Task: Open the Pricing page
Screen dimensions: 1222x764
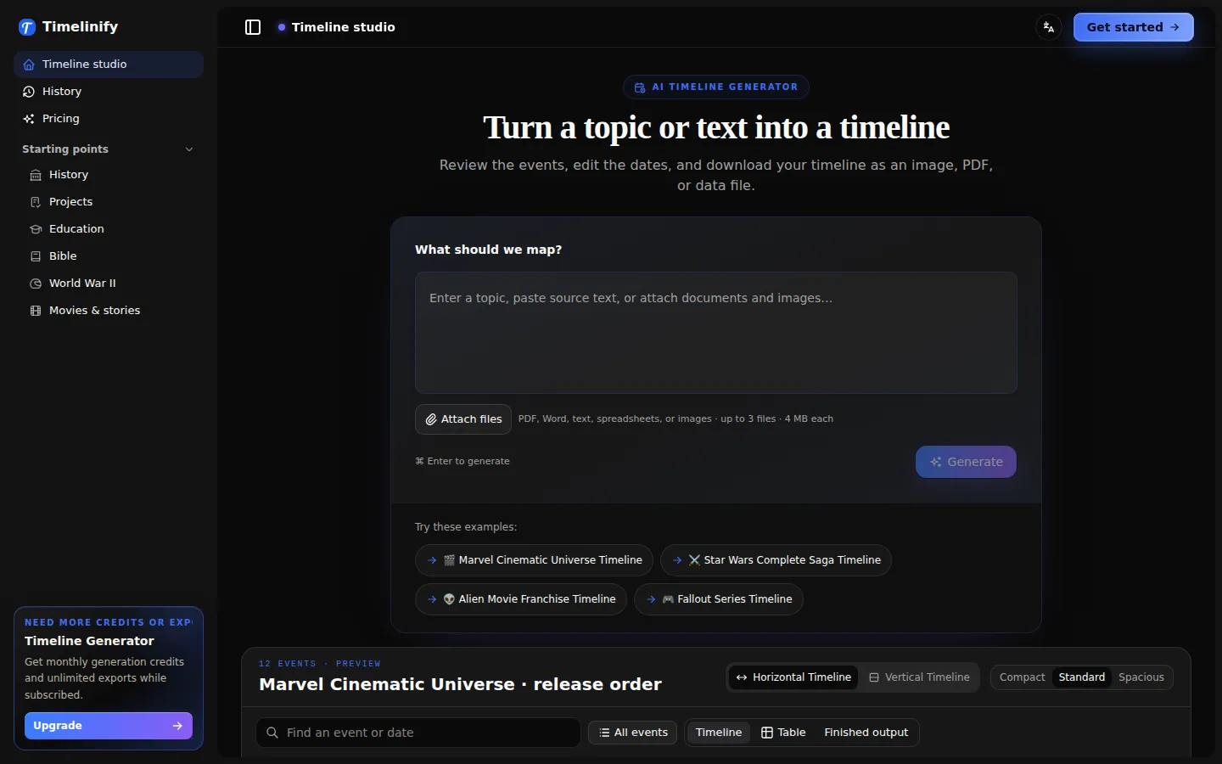Action: pyautogui.click(x=109, y=119)
